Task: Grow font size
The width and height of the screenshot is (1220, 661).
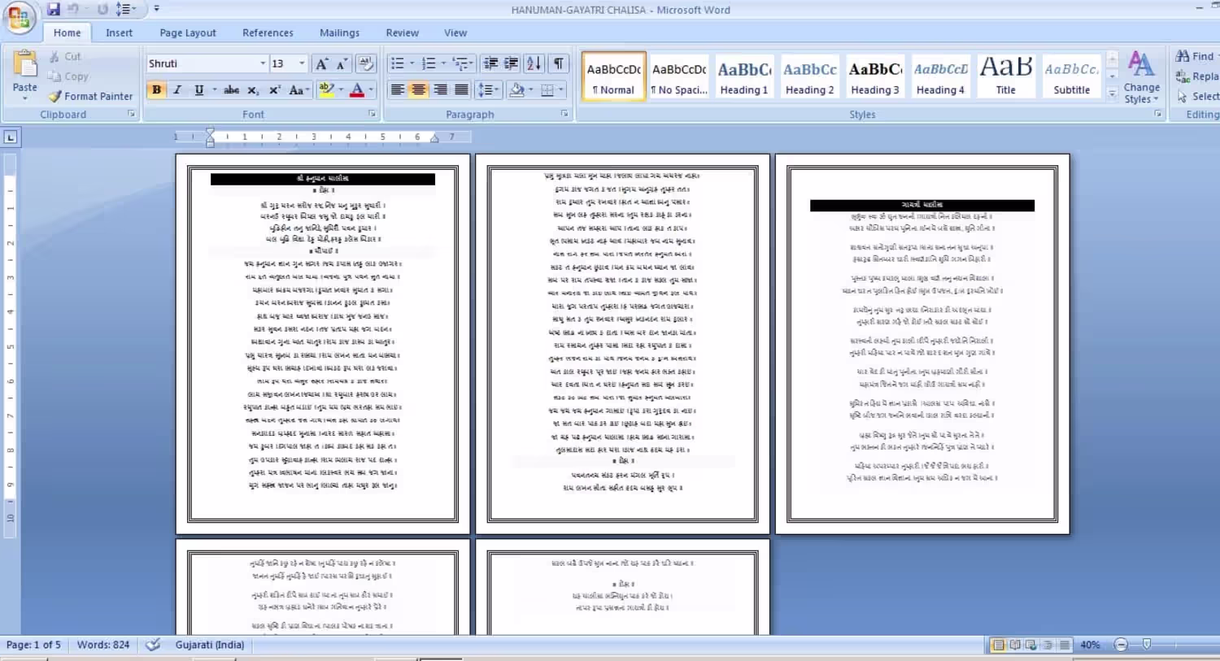Action: (321, 63)
